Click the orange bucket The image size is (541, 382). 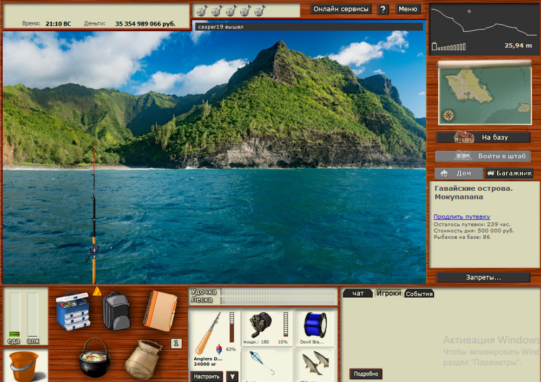pyautogui.click(x=25, y=366)
